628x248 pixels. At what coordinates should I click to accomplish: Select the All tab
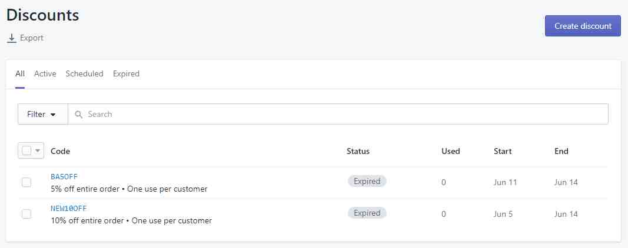pyautogui.click(x=20, y=74)
